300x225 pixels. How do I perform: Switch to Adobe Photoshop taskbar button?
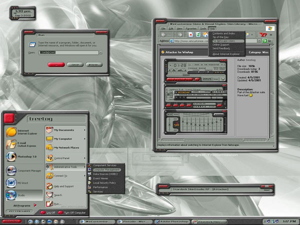pyautogui.click(x=172, y=221)
